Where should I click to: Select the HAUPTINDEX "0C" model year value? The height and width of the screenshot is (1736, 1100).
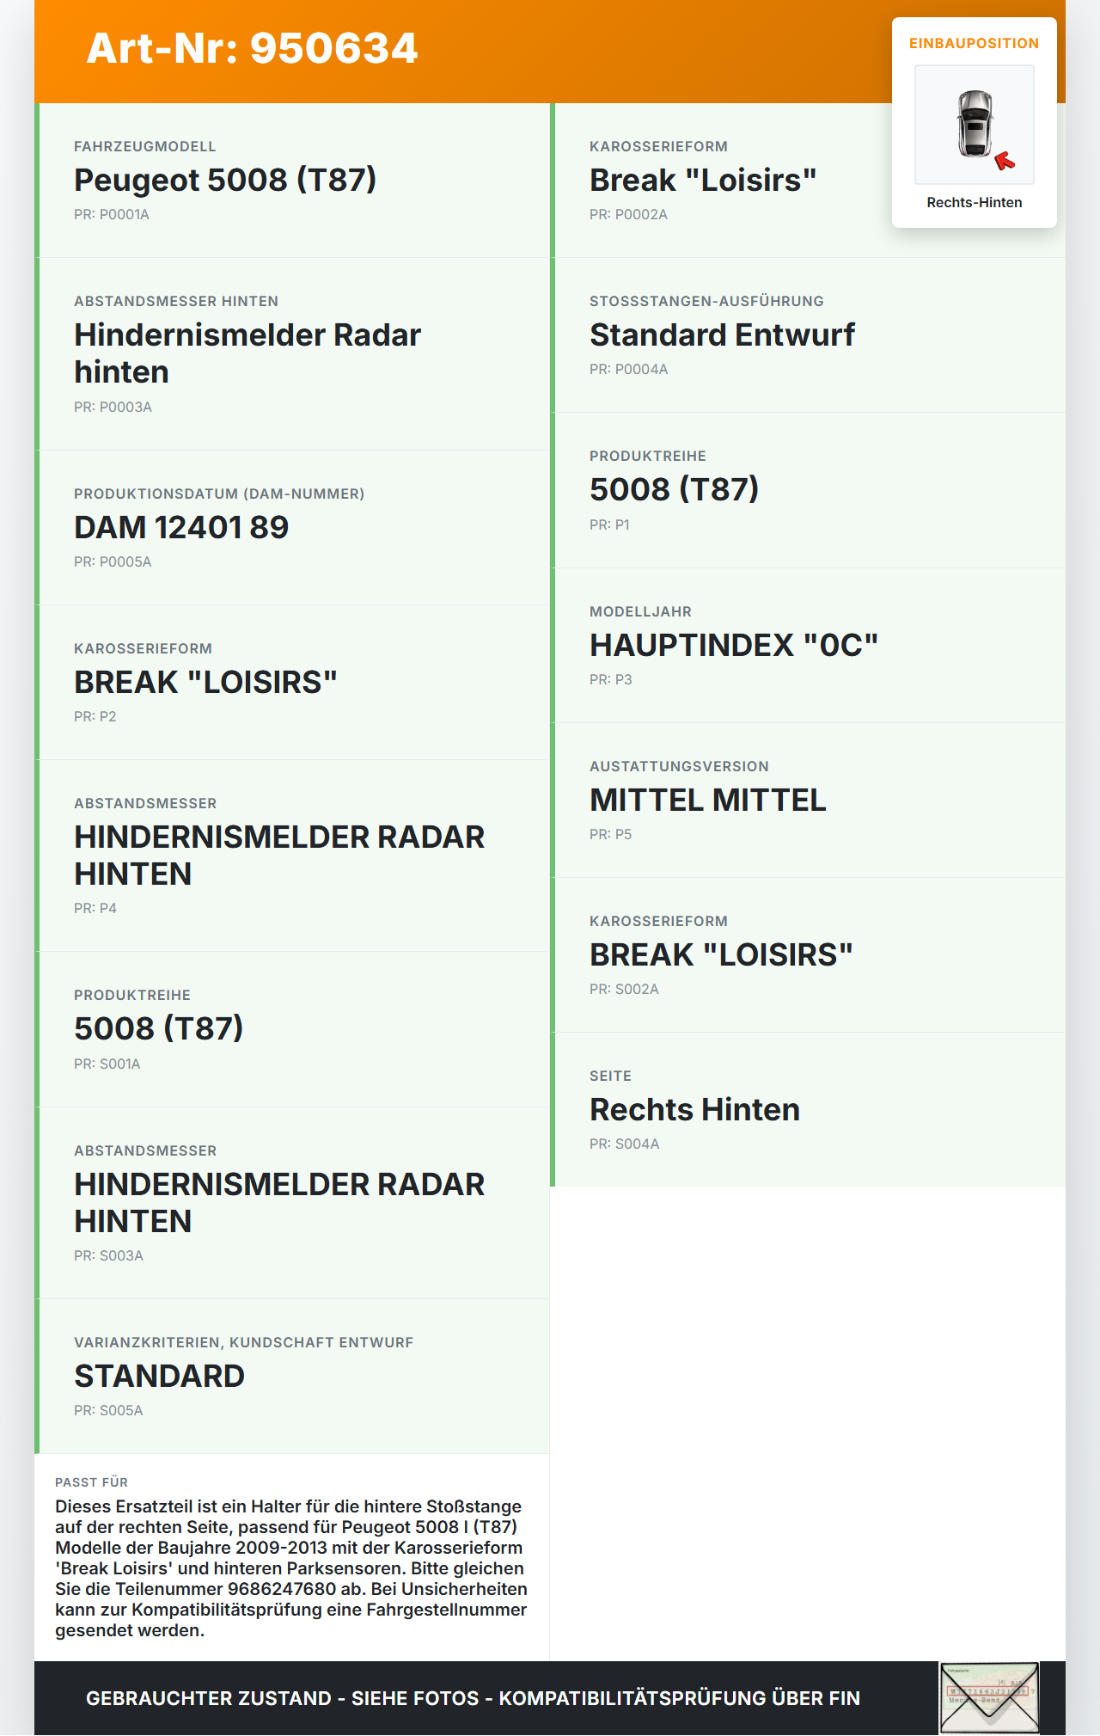pos(734,646)
